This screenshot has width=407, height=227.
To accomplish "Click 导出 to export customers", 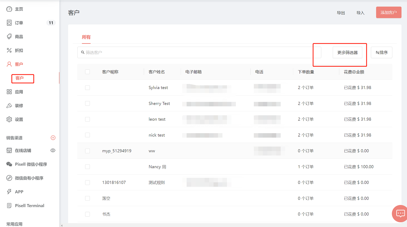I will (341, 13).
